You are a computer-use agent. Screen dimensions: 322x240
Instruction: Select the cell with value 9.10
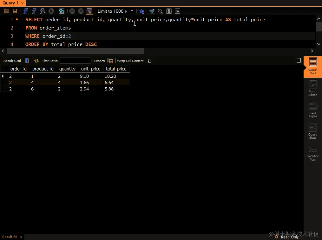point(91,76)
